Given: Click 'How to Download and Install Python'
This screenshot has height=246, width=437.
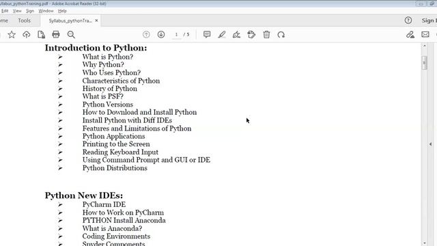Looking at the screenshot, I should click(139, 112).
